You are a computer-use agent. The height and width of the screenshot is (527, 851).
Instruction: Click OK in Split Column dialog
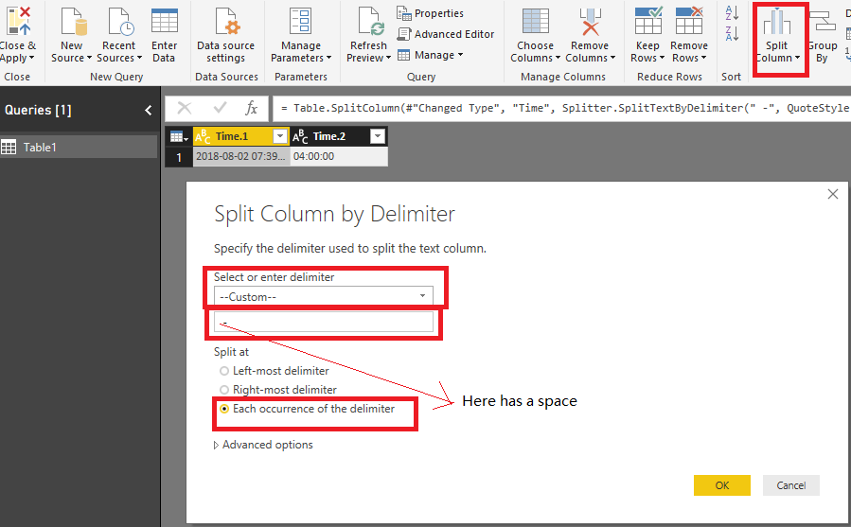tap(722, 485)
